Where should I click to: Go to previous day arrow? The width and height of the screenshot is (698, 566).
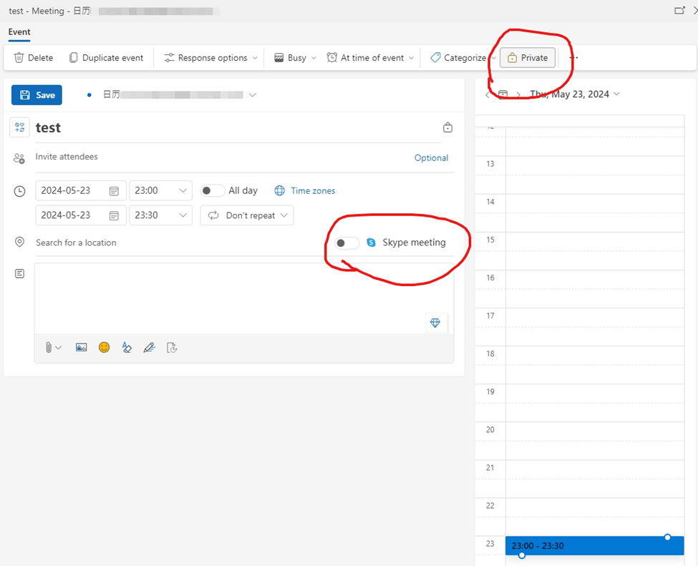click(x=488, y=94)
